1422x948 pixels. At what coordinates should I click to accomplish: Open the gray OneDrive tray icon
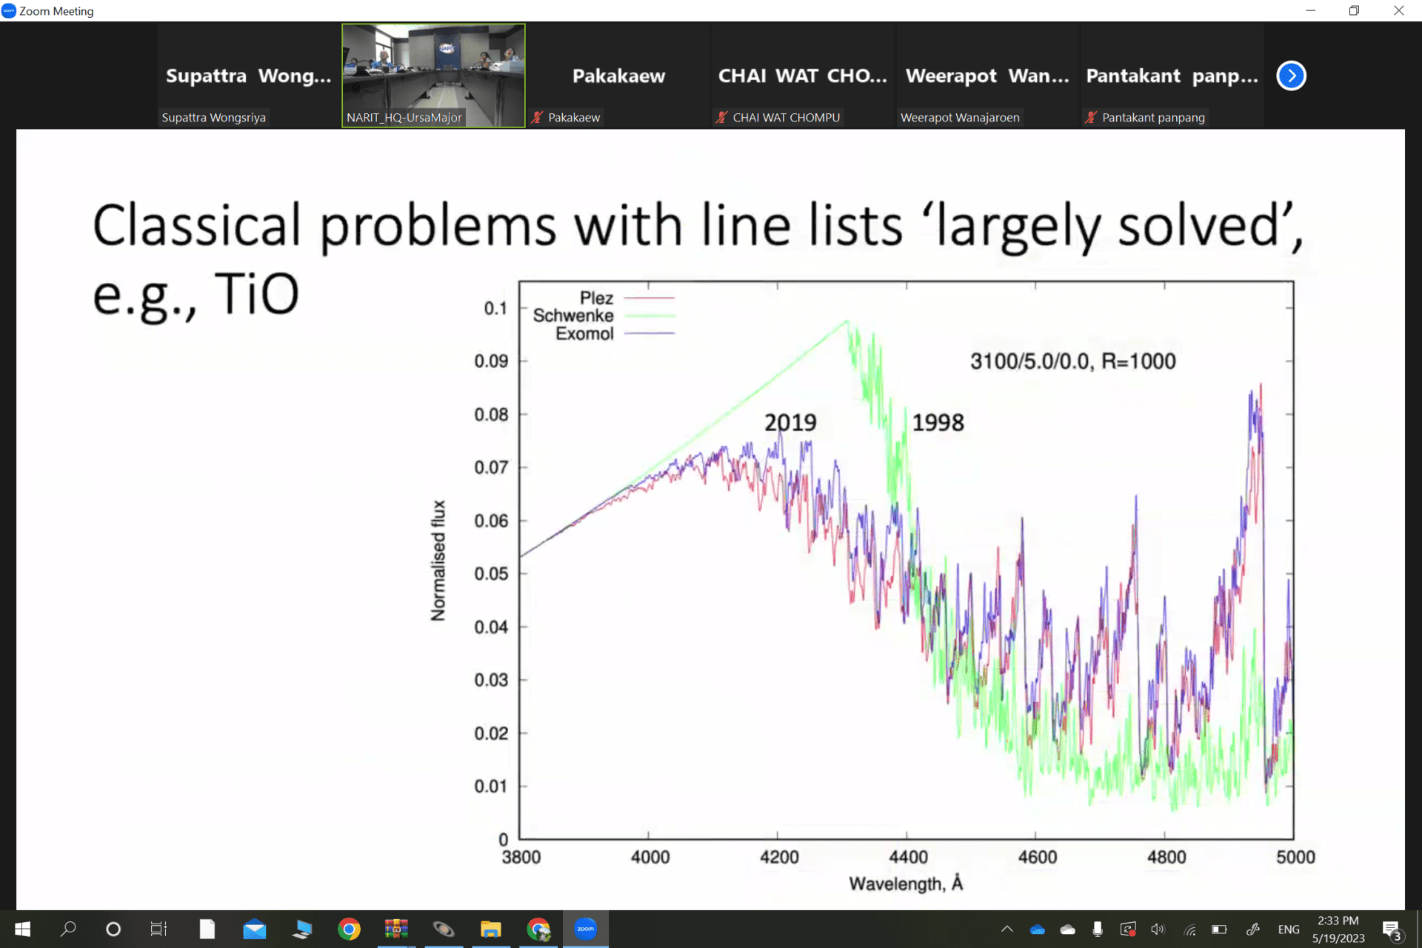[1067, 929]
